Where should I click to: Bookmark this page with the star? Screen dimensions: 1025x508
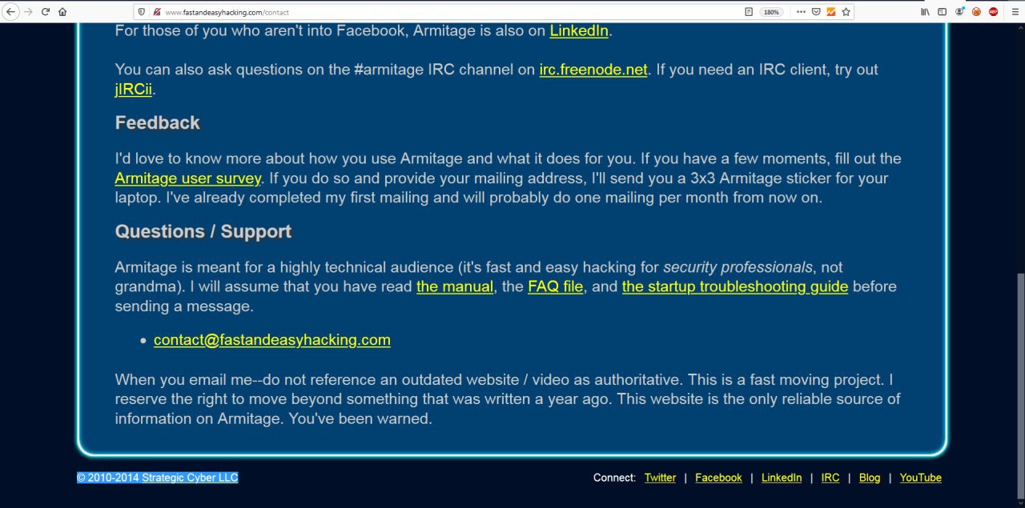846,12
